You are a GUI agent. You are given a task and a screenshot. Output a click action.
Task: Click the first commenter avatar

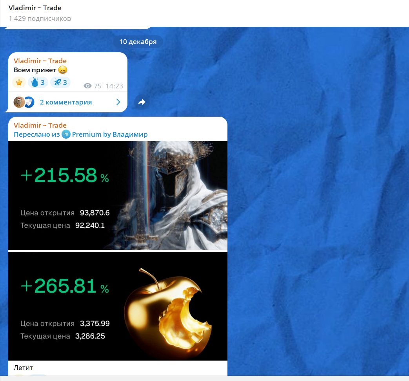click(x=19, y=102)
